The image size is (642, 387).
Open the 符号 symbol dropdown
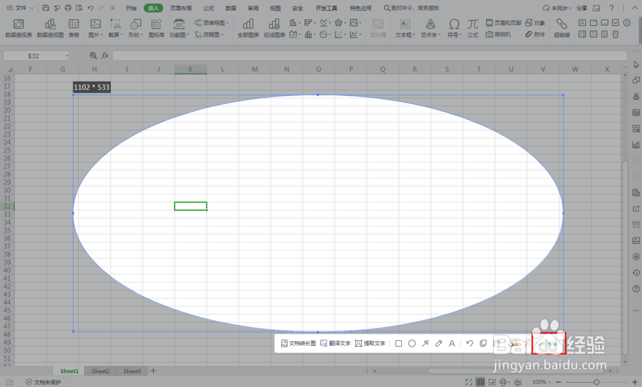tap(454, 28)
